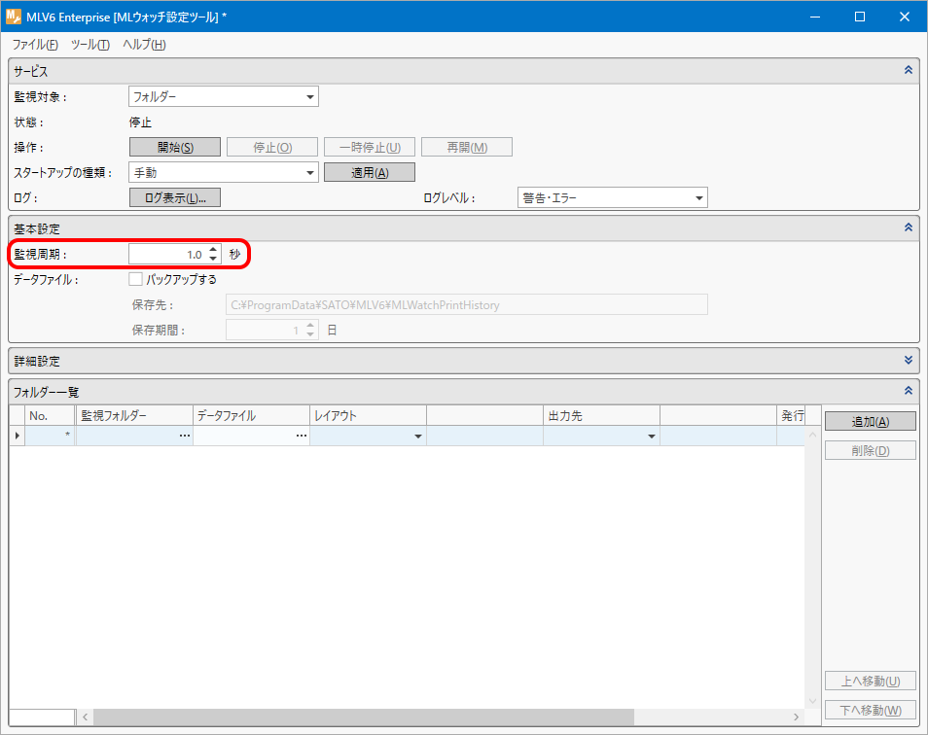Click the レイアウト column header
This screenshot has height=735, width=928.
pyautogui.click(x=368, y=416)
